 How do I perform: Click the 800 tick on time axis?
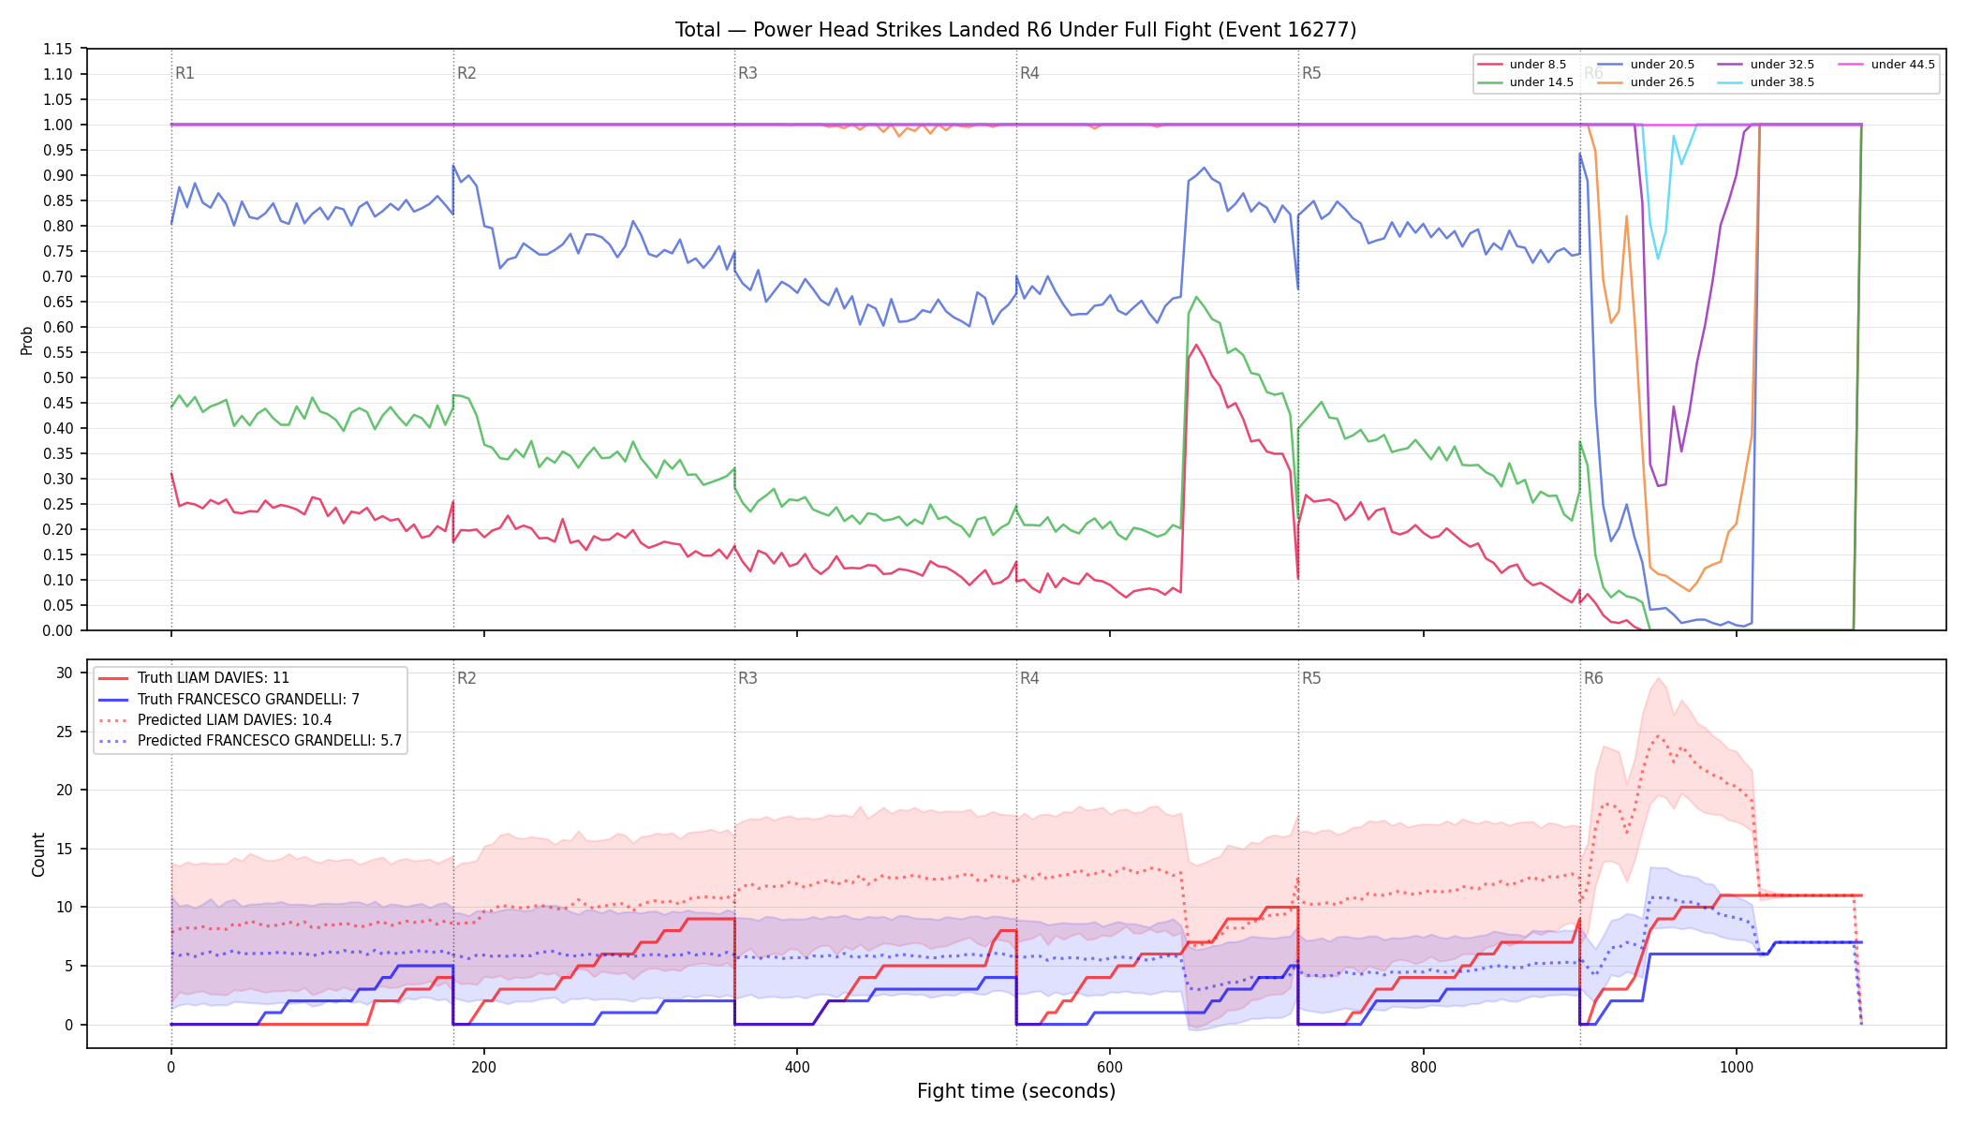click(x=1424, y=1067)
